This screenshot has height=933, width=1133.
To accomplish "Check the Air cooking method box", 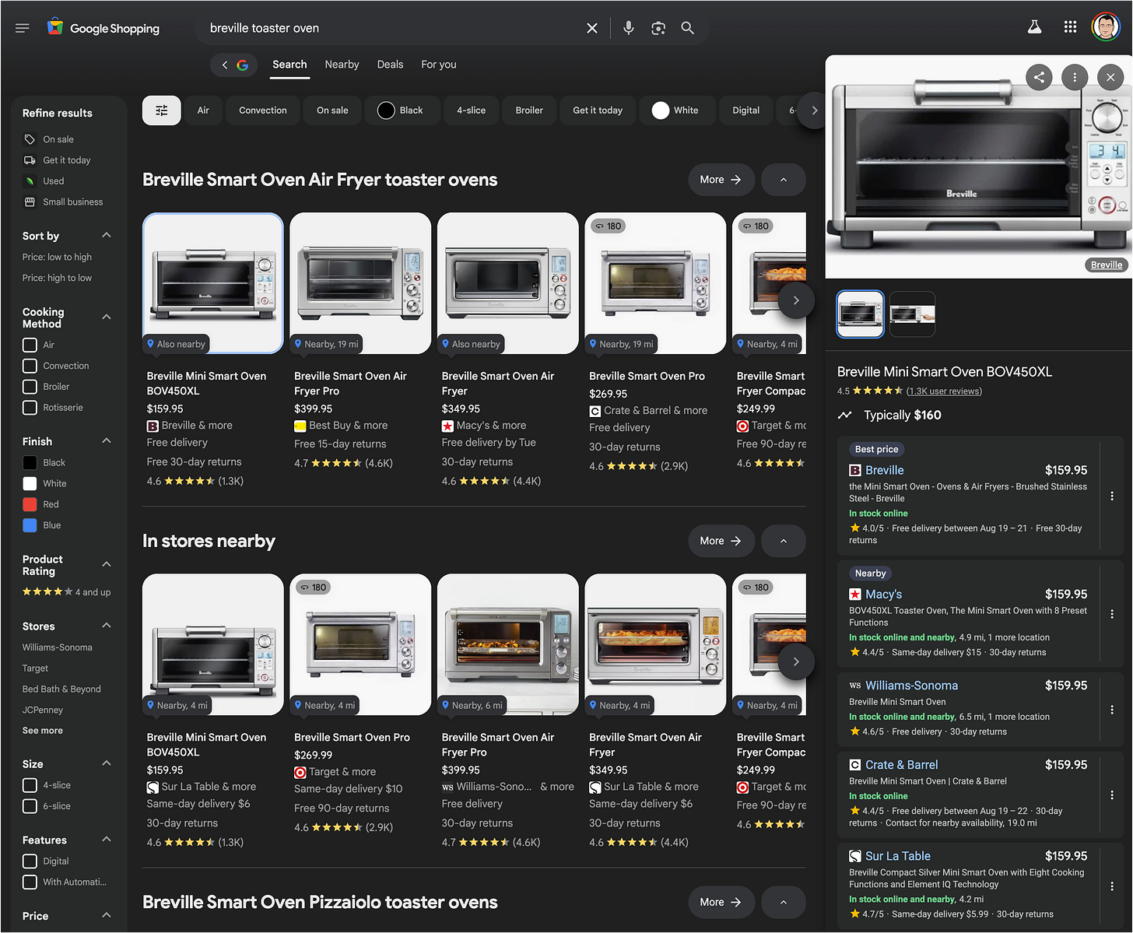I will [30, 345].
